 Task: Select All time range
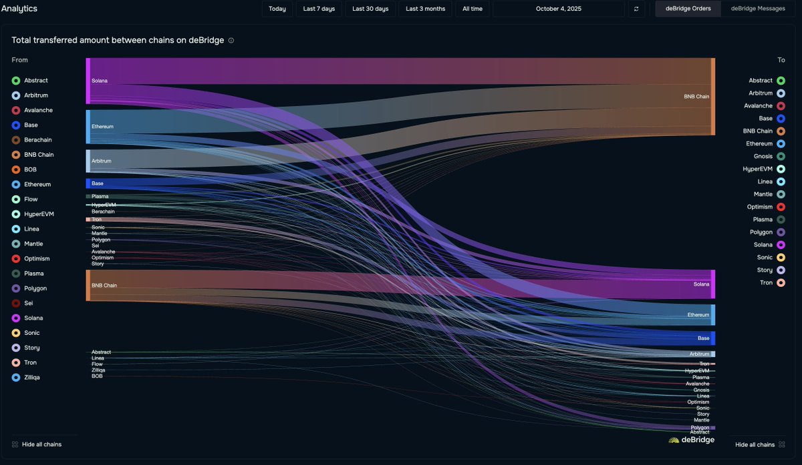473,9
